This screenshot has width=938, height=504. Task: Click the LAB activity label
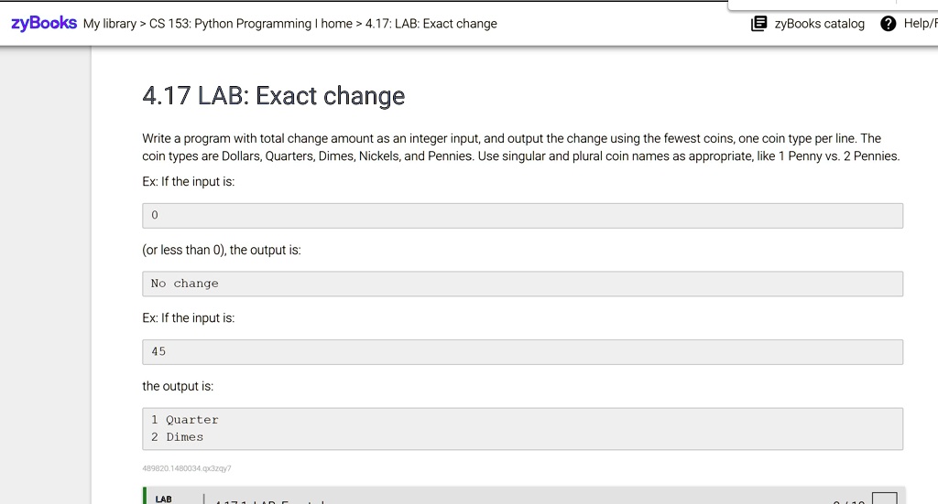(163, 499)
